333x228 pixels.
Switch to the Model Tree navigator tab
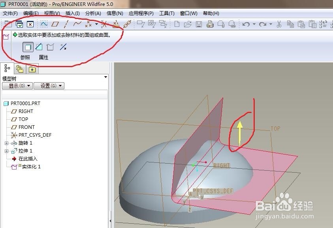click(7, 68)
